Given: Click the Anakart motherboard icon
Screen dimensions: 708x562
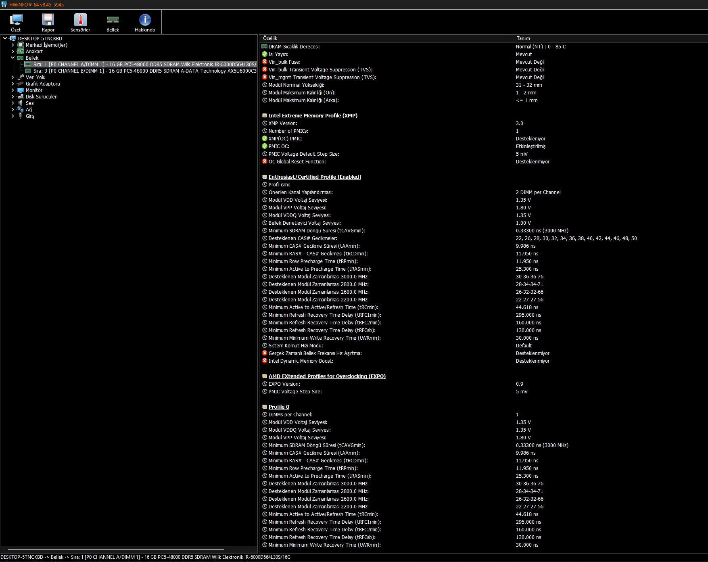Looking at the screenshot, I should 21,52.
